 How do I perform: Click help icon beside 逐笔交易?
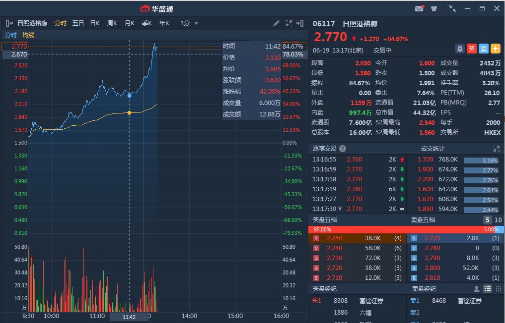(x=343, y=149)
